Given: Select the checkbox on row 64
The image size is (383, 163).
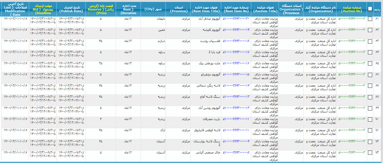Looking at the screenshot, I should click(370, 52).
